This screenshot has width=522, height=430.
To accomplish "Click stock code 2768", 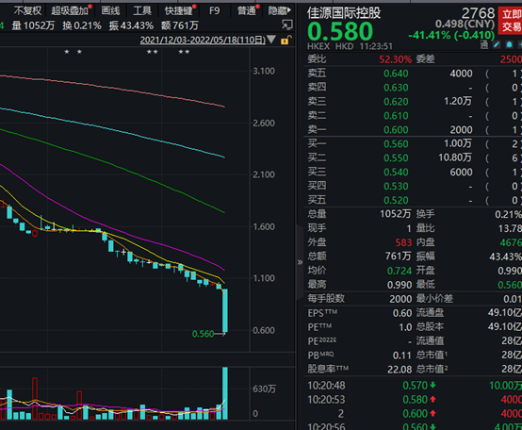I will click(x=478, y=13).
